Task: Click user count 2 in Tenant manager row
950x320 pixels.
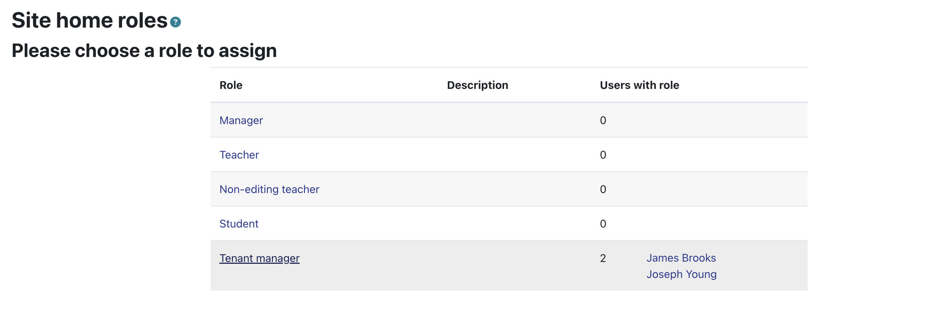Action: [602, 258]
